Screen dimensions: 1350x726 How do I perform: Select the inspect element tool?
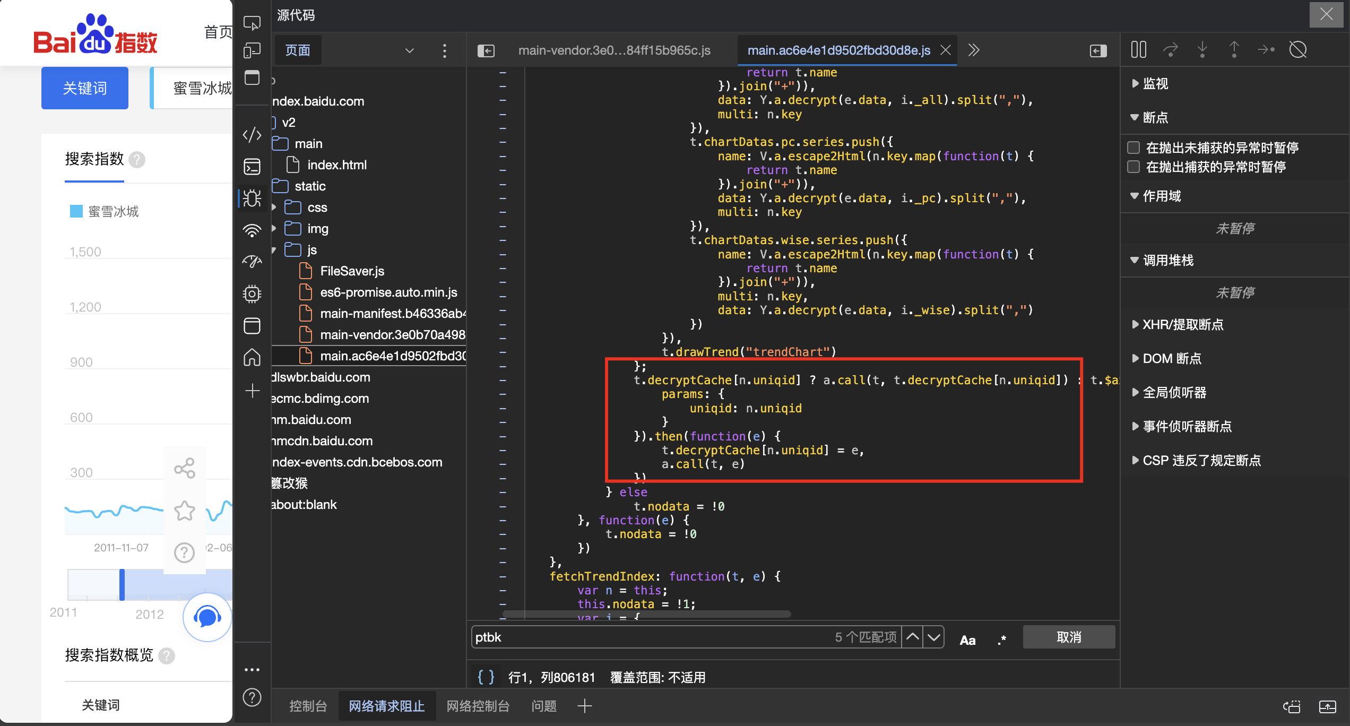[x=253, y=22]
